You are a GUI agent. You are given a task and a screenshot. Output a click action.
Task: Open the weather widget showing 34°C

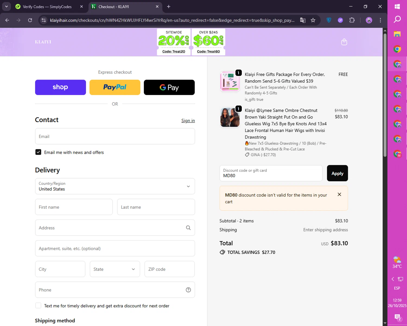coord(397,262)
